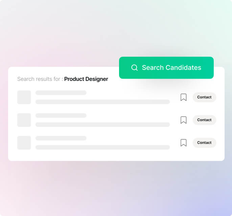Select the first candidate's name placeholder
232x216 pixels.
[x=61, y=93]
